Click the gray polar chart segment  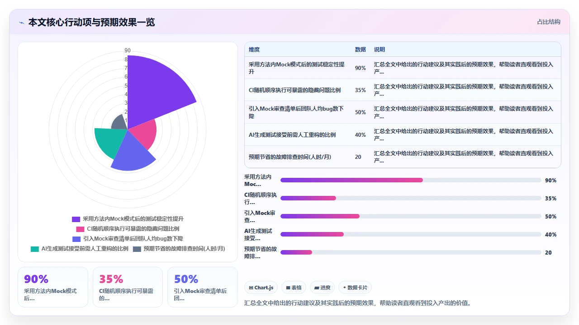pyautogui.click(x=120, y=123)
